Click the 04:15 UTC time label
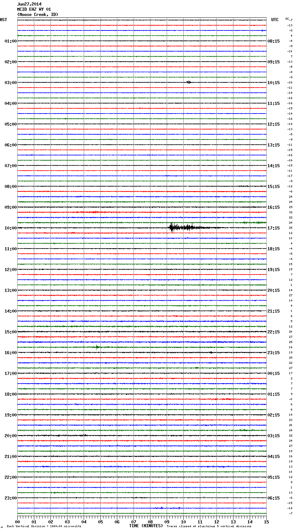 tap(274, 457)
